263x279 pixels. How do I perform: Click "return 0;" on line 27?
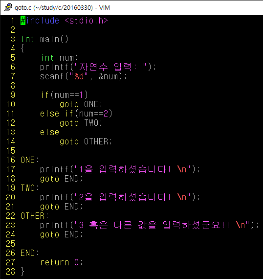tap(62, 262)
